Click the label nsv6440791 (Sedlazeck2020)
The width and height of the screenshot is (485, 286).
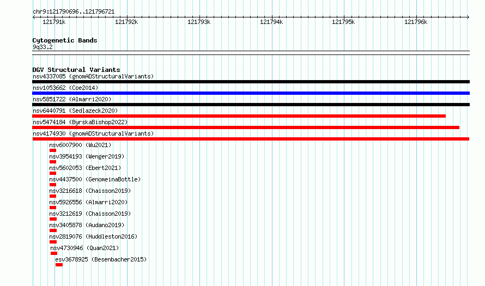coord(75,111)
